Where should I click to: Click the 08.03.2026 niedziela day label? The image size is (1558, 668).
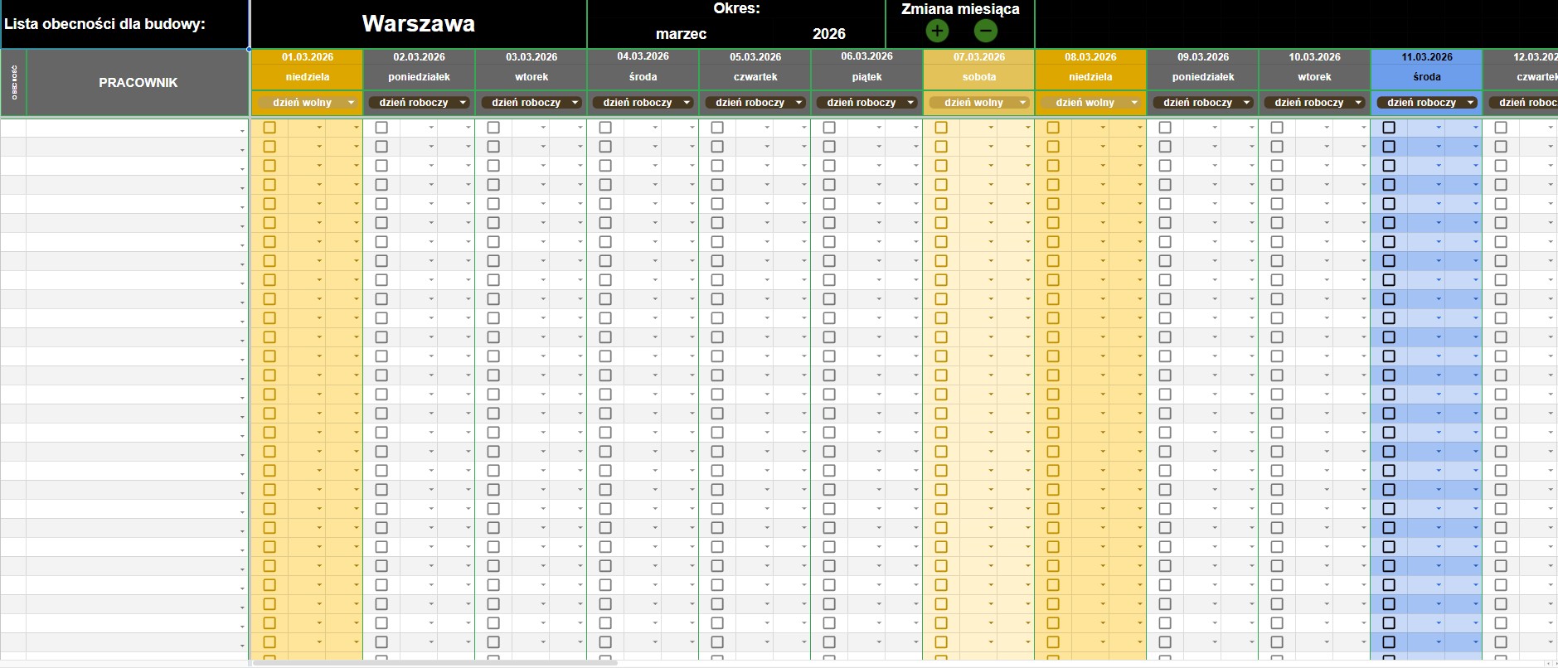[x=1090, y=77]
